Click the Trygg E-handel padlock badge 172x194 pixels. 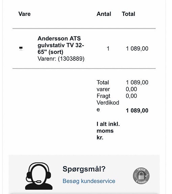click(x=141, y=176)
